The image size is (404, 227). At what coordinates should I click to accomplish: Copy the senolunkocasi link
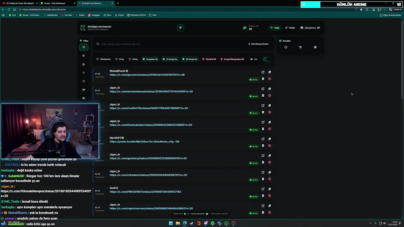[x=270, y=89]
